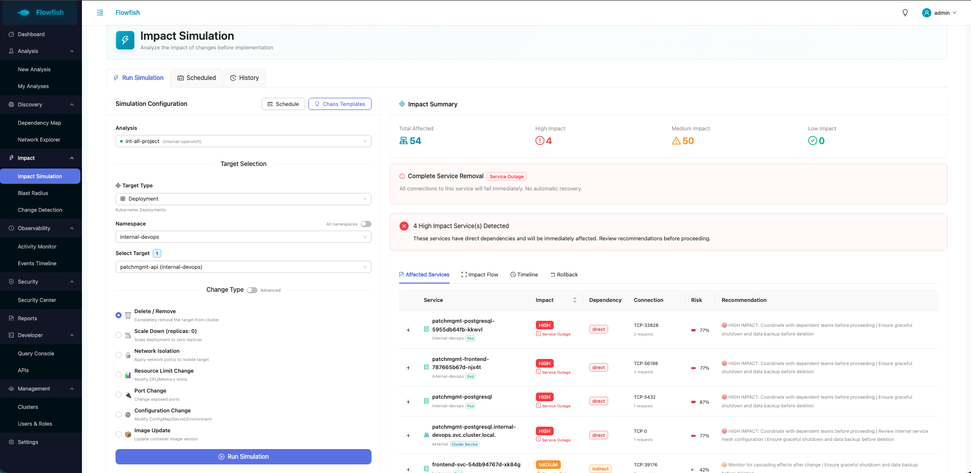Click the Flowfish logo
971x473 pixels.
(41, 13)
